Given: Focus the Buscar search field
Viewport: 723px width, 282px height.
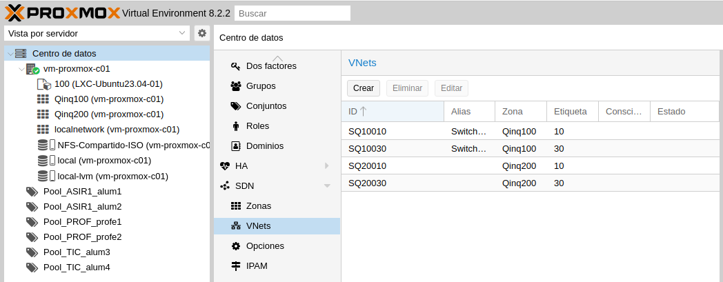Looking at the screenshot, I should (x=293, y=13).
